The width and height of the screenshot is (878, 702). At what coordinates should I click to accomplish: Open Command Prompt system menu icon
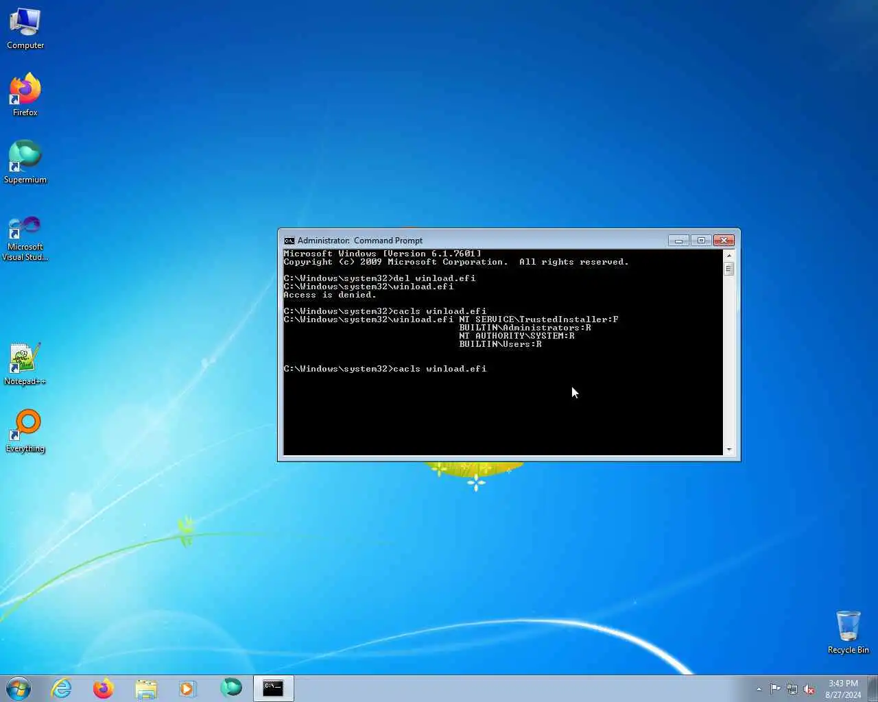pyautogui.click(x=289, y=241)
